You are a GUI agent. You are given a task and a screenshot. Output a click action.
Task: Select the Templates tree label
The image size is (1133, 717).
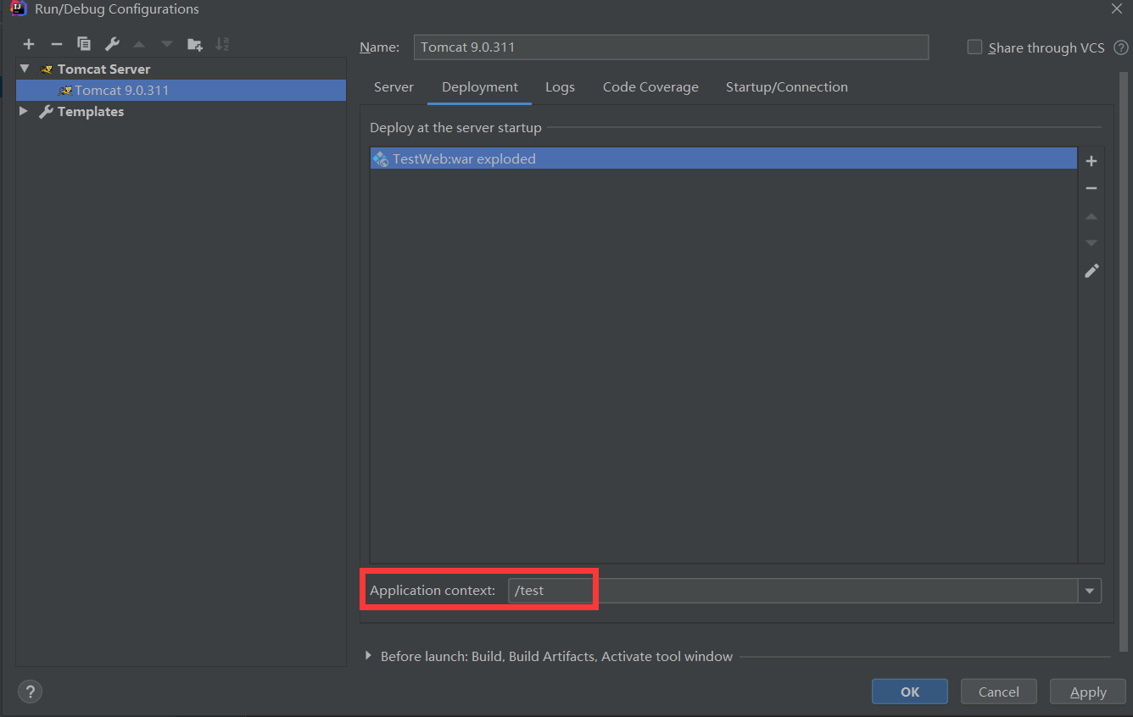[91, 111]
